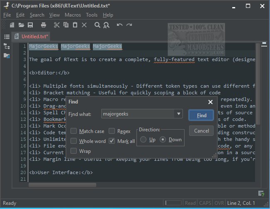The width and height of the screenshot is (270, 209).
Task: Click the Replace icon next to the magnifier
Action: pyautogui.click(x=107, y=25)
